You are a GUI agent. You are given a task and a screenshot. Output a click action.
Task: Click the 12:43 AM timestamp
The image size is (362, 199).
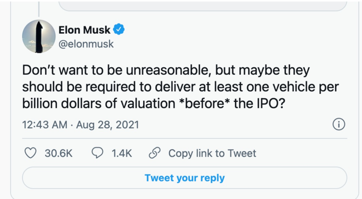pos(45,125)
